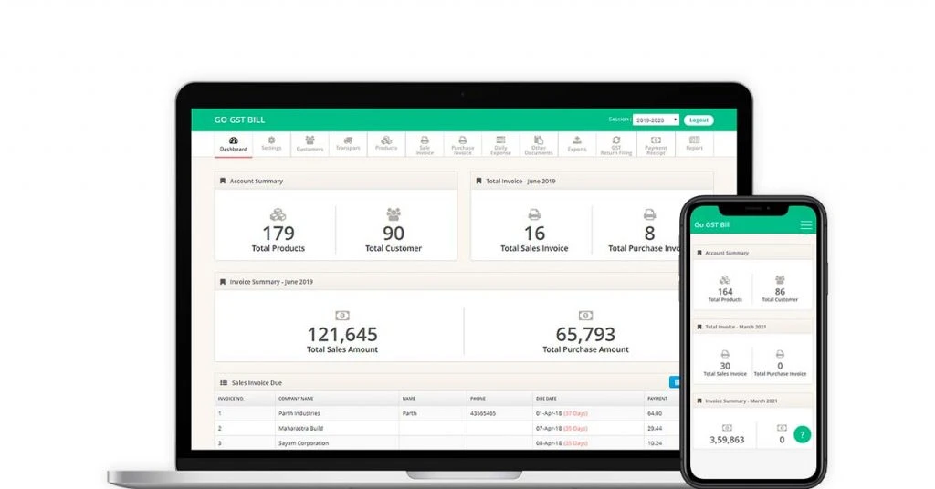Click the bookmark icon beside Total Invoice - June 2019
Viewport: 935px width, 489px height.
[x=478, y=181]
